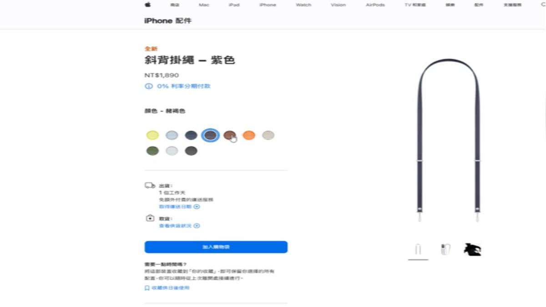The width and height of the screenshot is (546, 307).
Task: Select the yellow color swatch
Action: tap(152, 135)
